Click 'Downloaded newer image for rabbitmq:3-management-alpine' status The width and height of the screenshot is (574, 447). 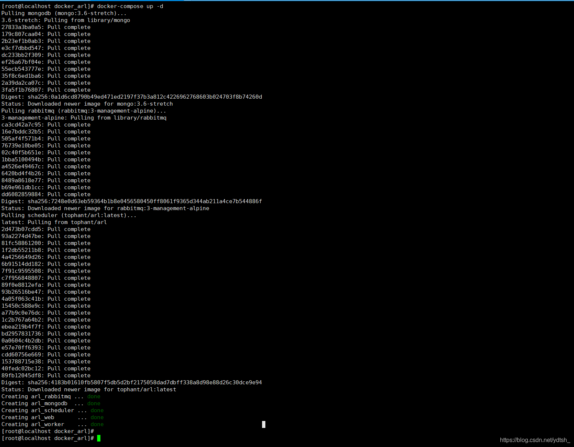118,208
